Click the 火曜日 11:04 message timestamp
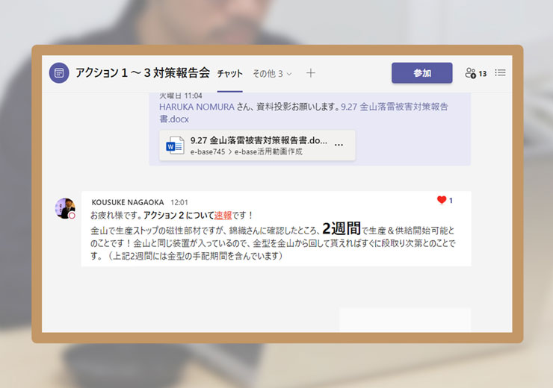 (x=180, y=96)
